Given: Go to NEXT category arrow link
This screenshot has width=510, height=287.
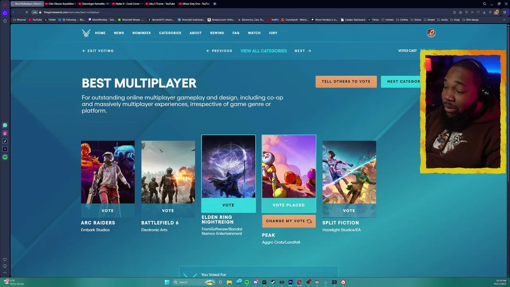Looking at the screenshot, I should [303, 51].
